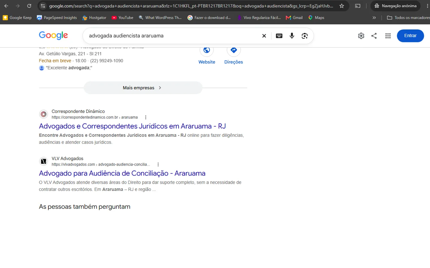Open the Hostgator bookmark
Screen dimensions: 430x268
click(94, 18)
